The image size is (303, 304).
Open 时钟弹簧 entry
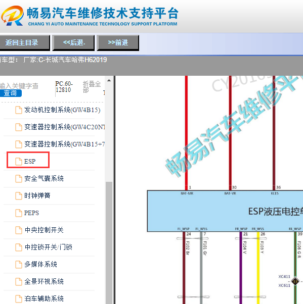37,195
